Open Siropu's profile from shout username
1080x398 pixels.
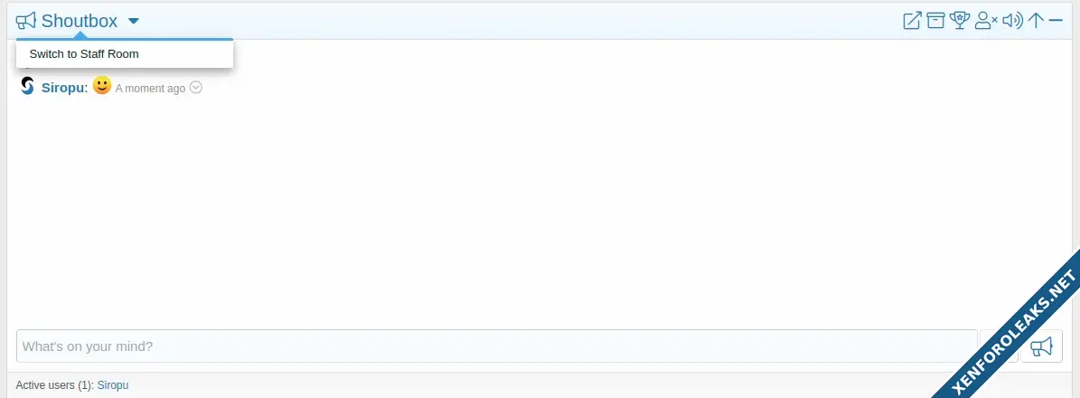click(62, 89)
